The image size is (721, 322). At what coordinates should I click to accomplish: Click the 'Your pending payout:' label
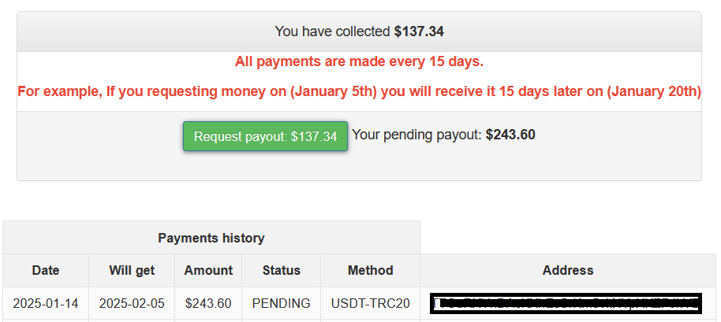point(417,135)
